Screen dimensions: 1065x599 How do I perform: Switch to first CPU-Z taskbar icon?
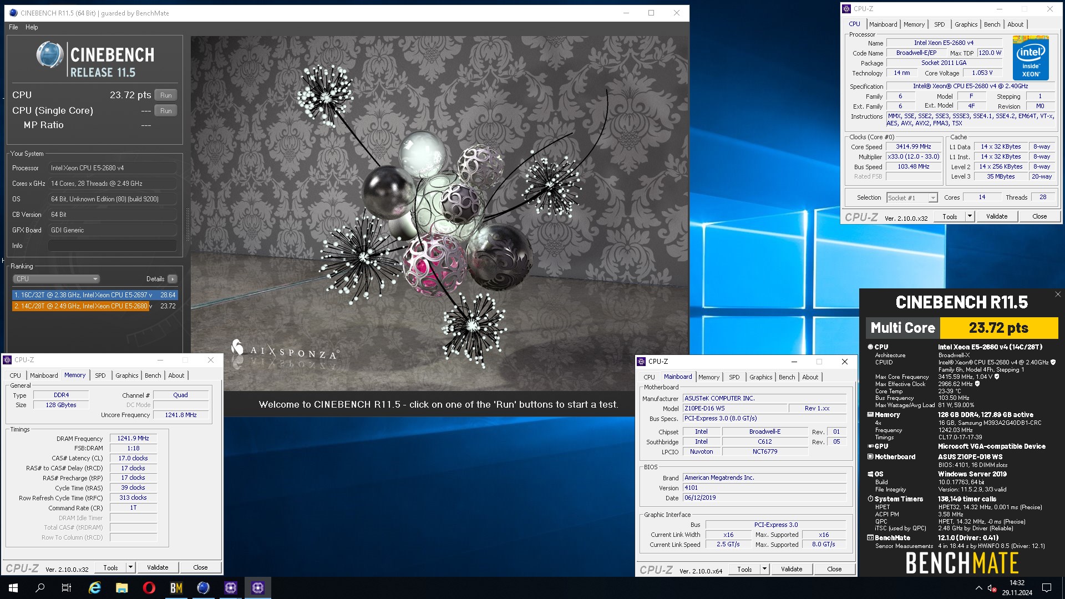[231, 588]
